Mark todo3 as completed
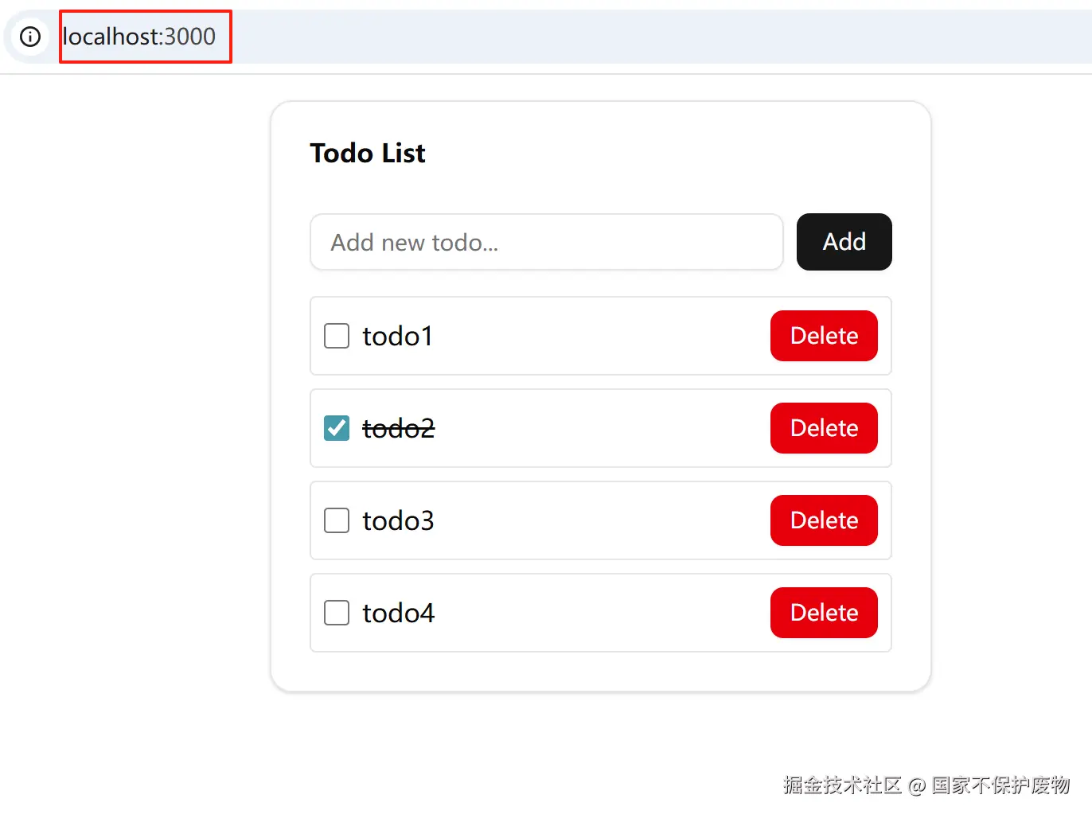This screenshot has height=818, width=1092. (337, 520)
